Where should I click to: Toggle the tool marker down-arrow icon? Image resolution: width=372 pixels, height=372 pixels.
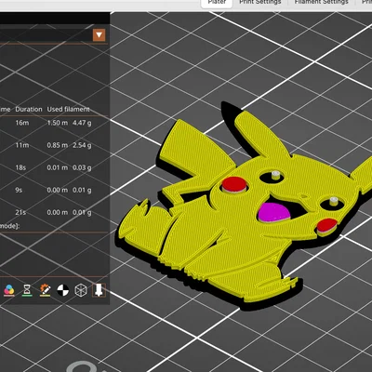[99, 290]
